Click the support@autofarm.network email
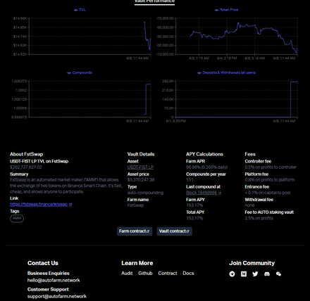Screen dimensions: 310x301 point(57,296)
